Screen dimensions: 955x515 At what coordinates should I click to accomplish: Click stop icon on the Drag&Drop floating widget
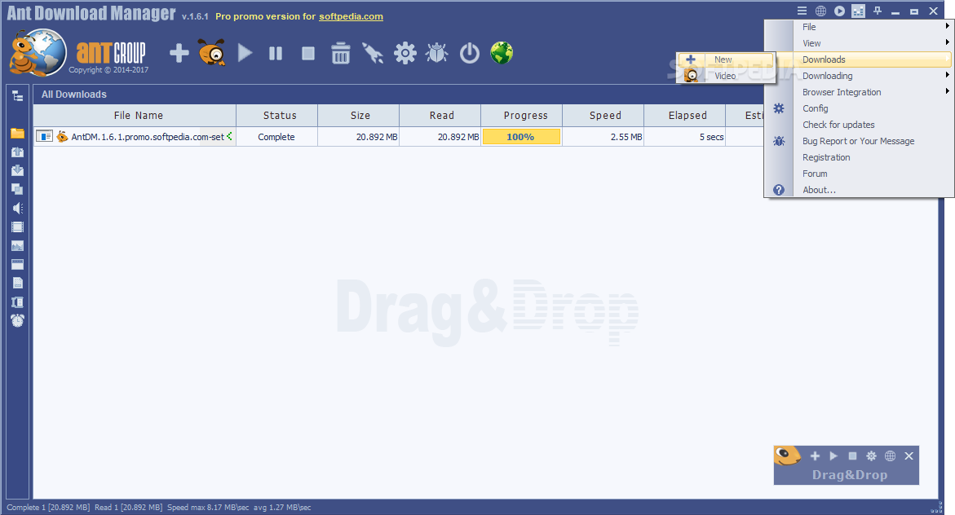click(853, 456)
